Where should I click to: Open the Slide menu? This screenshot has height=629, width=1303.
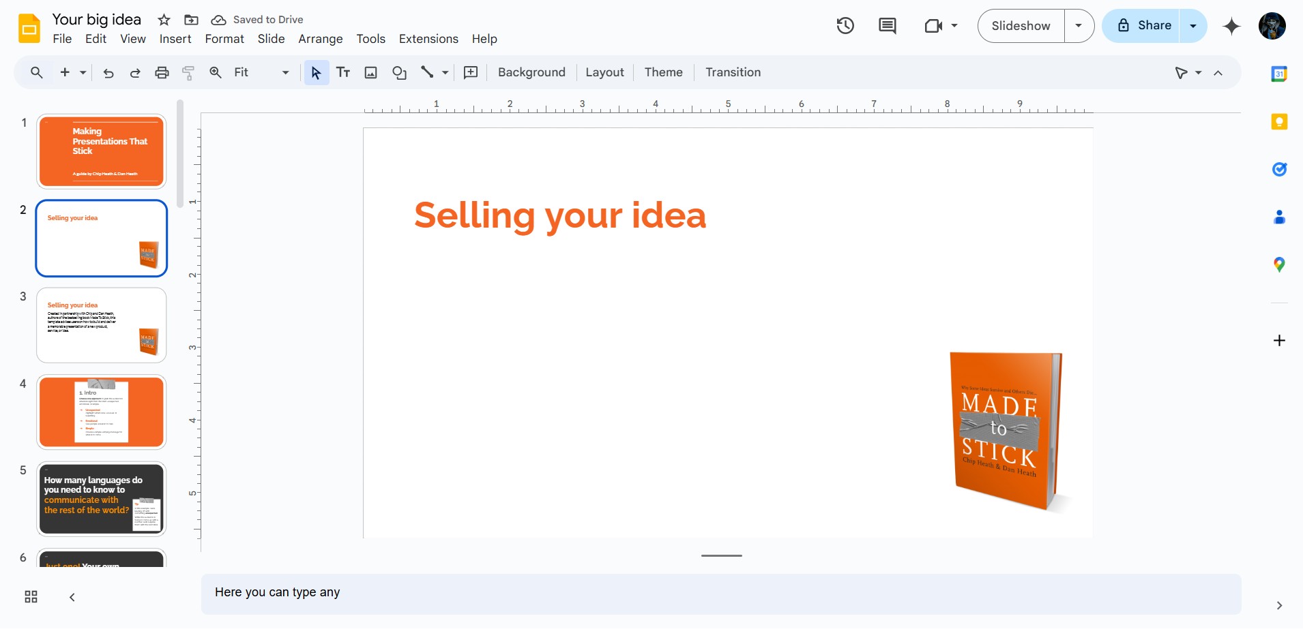(x=271, y=39)
